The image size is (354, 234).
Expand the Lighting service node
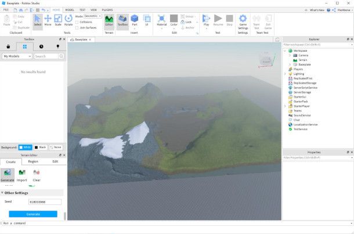coord(285,74)
